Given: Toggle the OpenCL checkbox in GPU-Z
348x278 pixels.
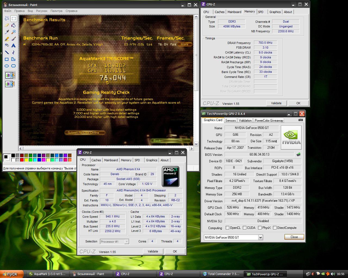Looking at the screenshot, I should coord(228,228).
